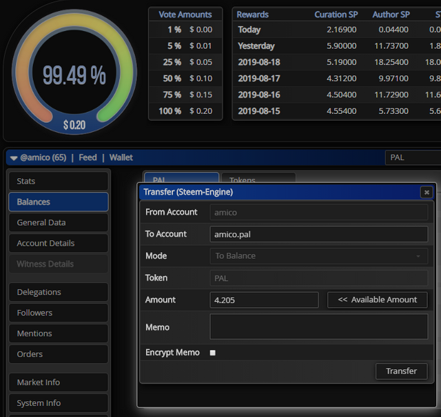Click the 2.16900 Curation SP value for Today

point(342,30)
